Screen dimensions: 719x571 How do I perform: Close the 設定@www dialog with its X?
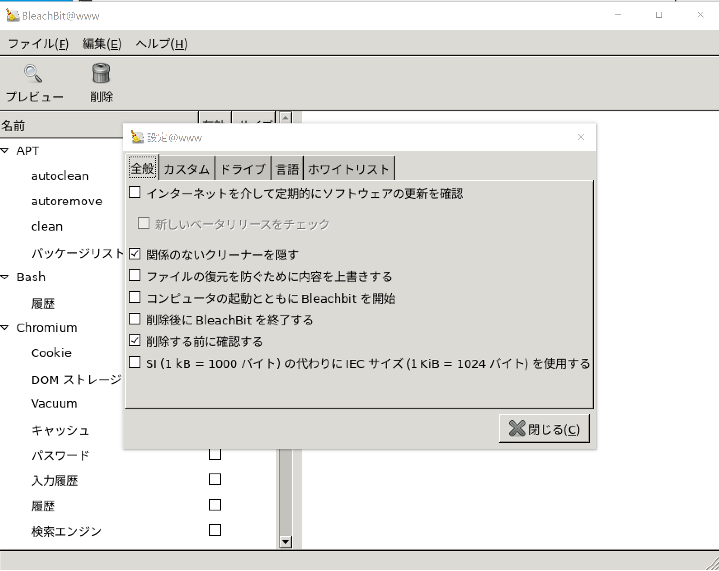tap(581, 137)
